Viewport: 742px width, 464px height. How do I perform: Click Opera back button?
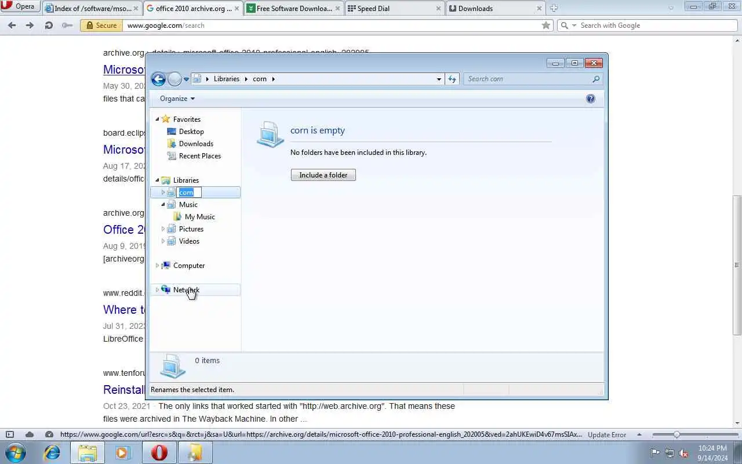click(12, 26)
